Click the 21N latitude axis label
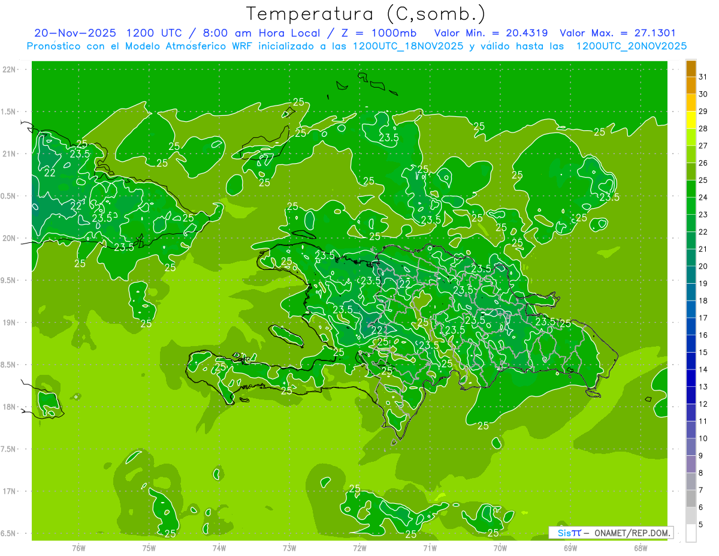The height and width of the screenshot is (556, 719). coord(9,154)
